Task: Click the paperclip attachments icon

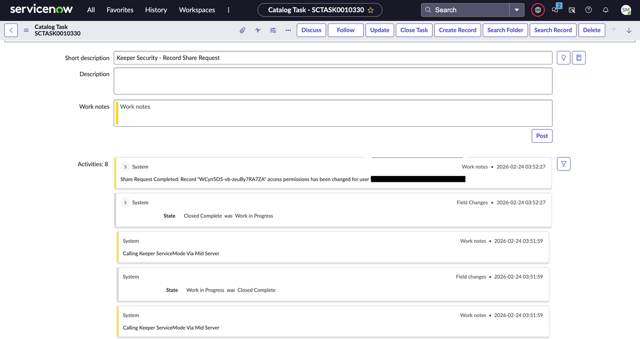Action: 242,30
